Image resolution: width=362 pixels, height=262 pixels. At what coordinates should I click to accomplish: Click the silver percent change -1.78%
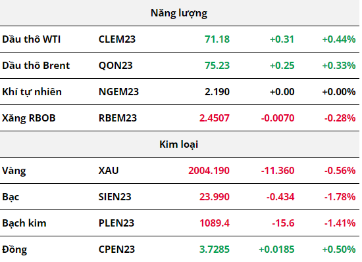340,197
